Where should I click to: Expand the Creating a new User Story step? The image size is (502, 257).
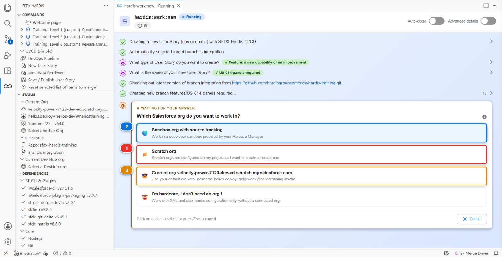click(x=491, y=41)
